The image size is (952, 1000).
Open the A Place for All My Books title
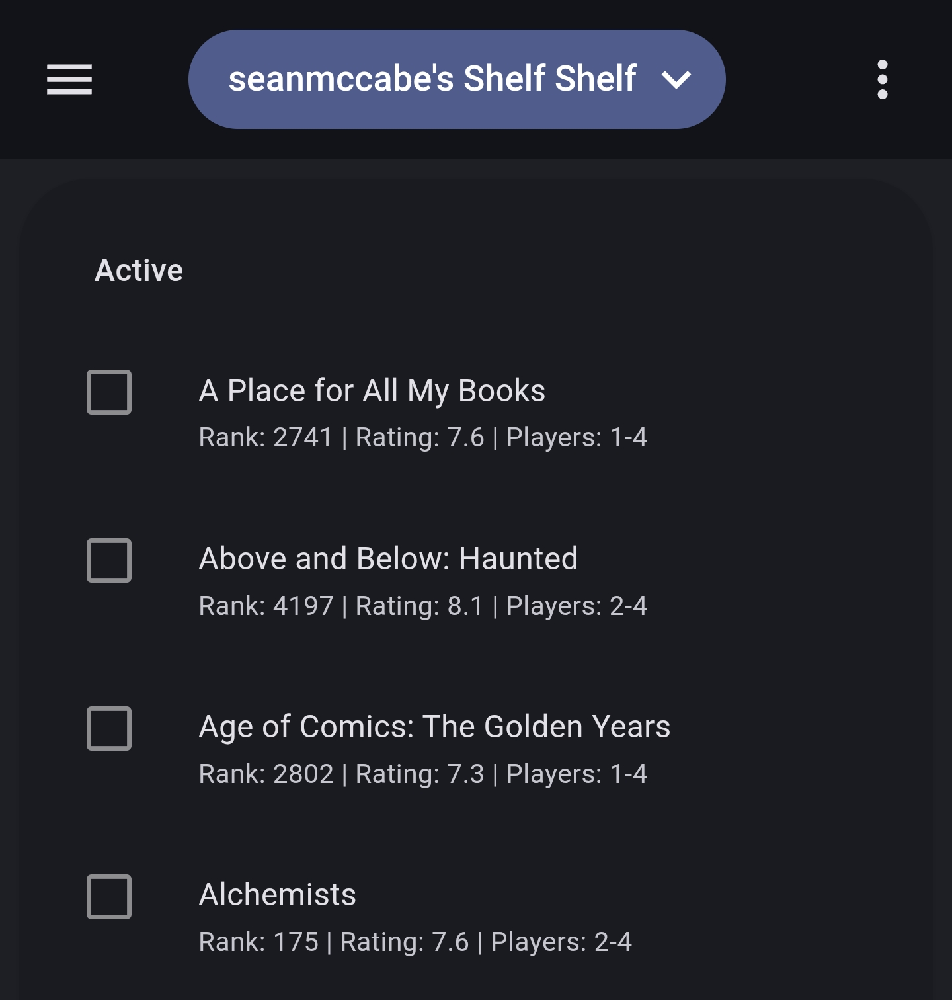pyautogui.click(x=372, y=390)
